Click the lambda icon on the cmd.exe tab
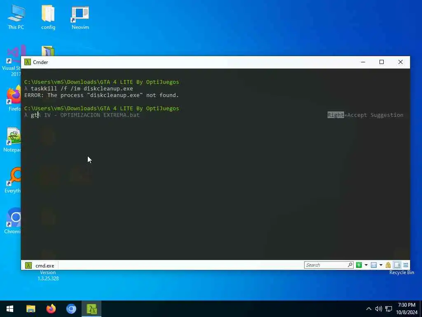The image size is (422, 317). pos(28,265)
